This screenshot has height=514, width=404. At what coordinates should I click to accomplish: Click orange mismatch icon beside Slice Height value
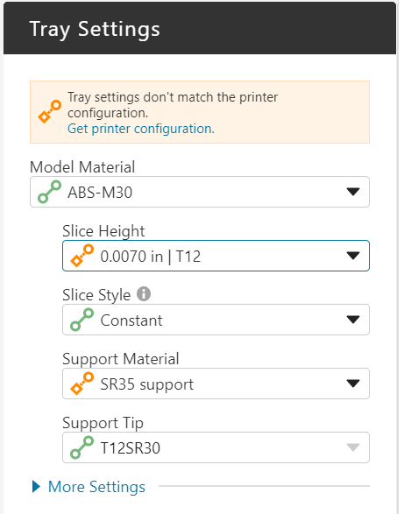click(82, 256)
